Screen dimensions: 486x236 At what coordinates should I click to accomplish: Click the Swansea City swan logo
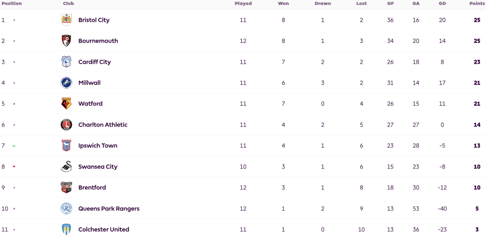point(66,167)
